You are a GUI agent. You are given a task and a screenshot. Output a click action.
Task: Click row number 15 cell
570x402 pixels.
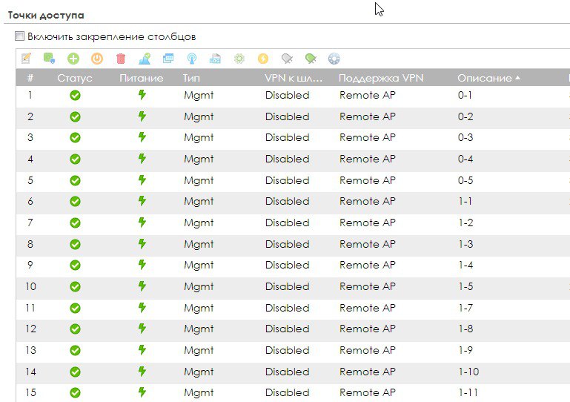(30, 393)
